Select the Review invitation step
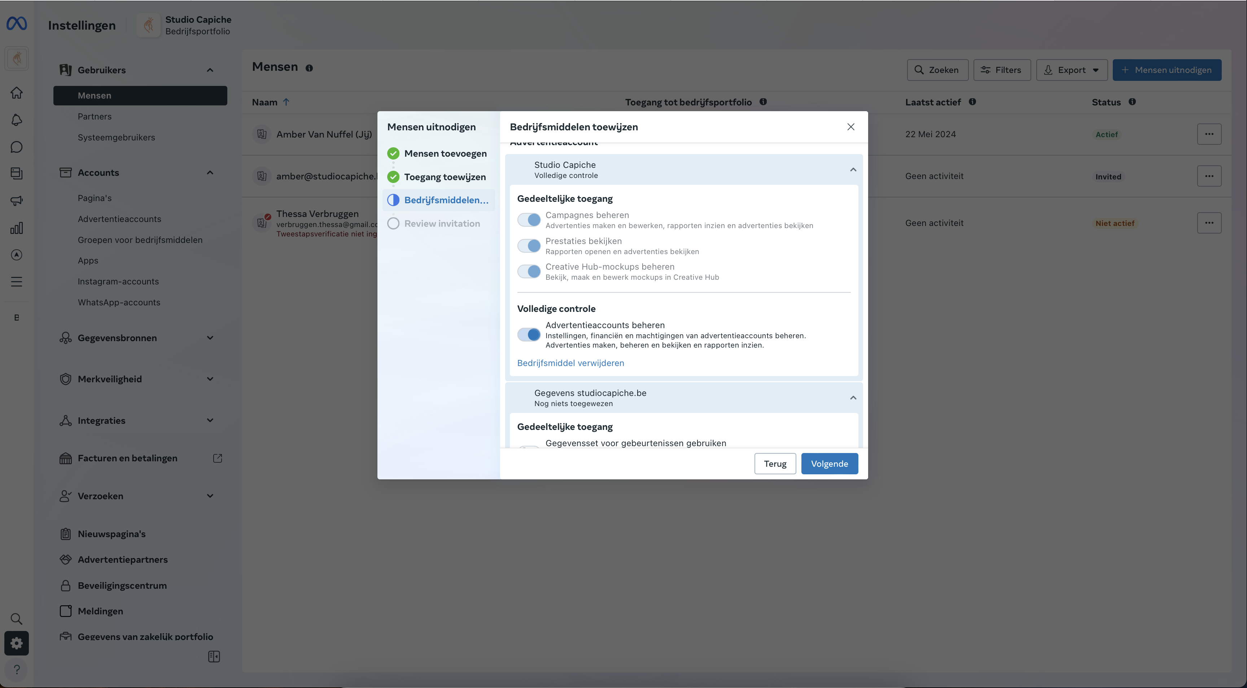The width and height of the screenshot is (1247, 688). (438, 223)
